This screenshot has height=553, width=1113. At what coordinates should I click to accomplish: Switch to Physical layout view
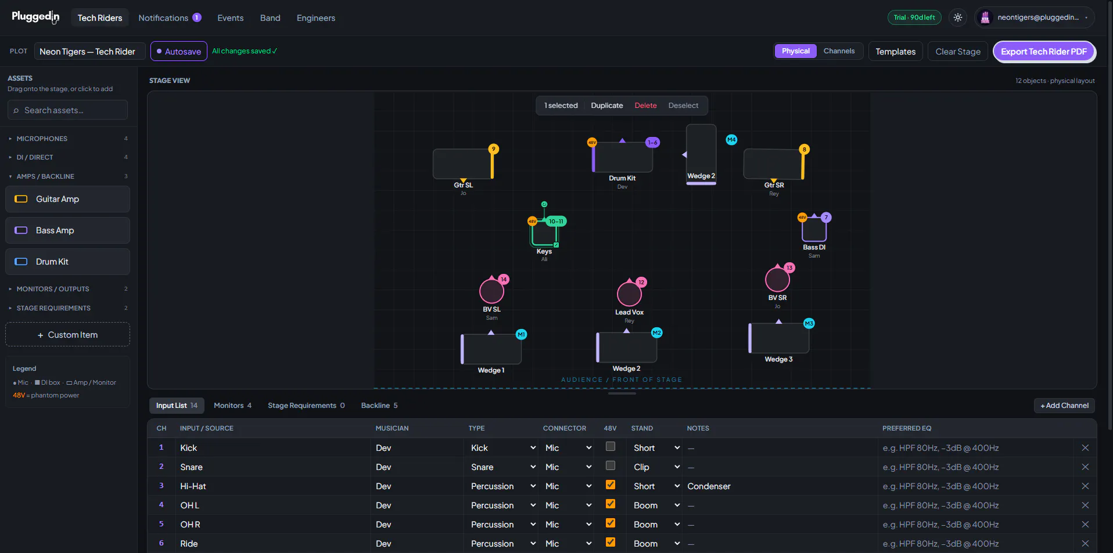coord(795,51)
